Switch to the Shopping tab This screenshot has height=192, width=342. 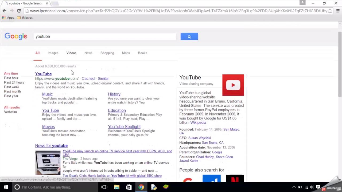pyautogui.click(x=107, y=53)
